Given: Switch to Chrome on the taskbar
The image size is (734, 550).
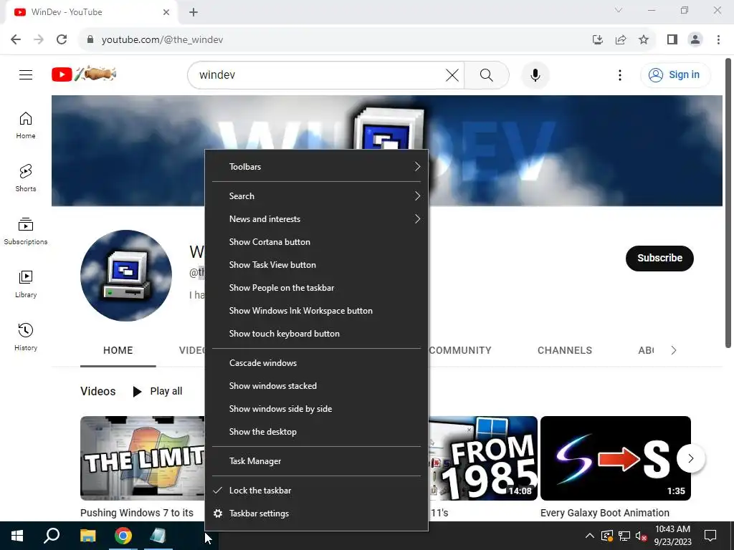Looking at the screenshot, I should (x=123, y=536).
